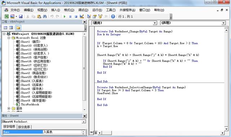The image size is (231, 137).
Task: Click the Copy icon in toolbar
Action: pos(33,17)
